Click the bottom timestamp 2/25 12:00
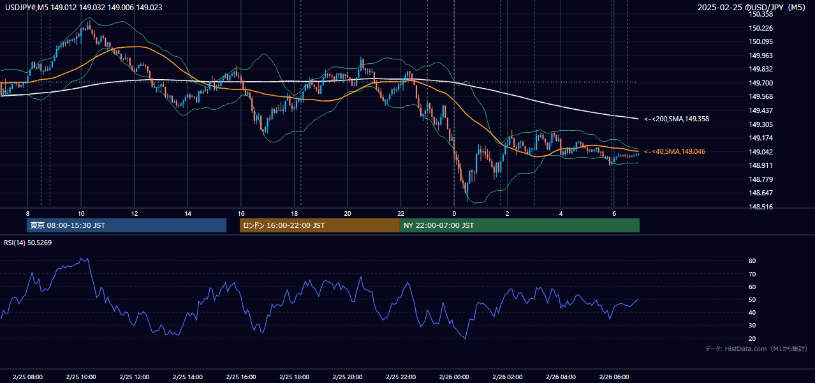Screen dimensions: 815x383 coord(135,377)
